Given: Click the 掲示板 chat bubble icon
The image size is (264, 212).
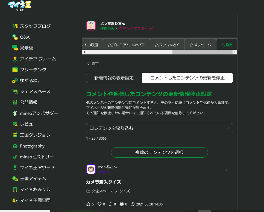Looking at the screenshot, I should (x=15, y=48).
